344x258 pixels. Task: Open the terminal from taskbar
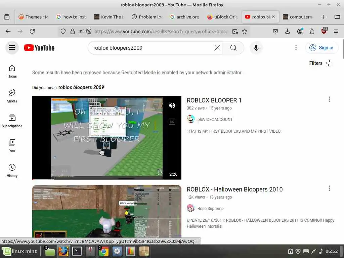77,251
